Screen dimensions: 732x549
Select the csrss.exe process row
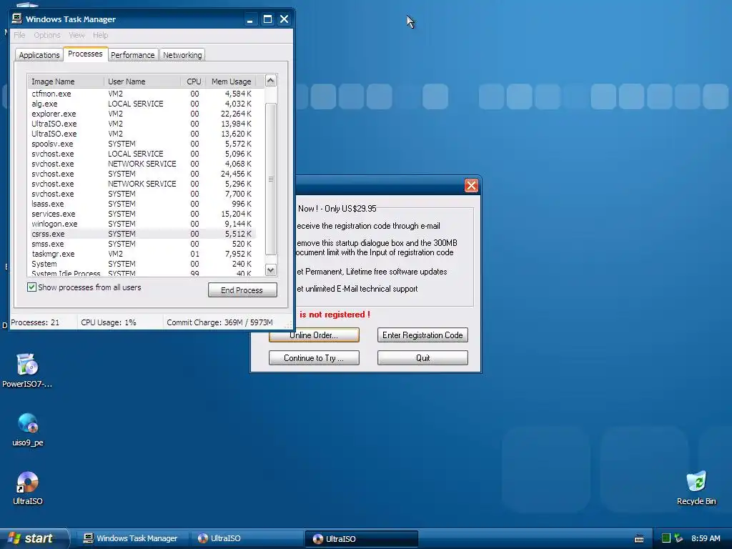[x=142, y=234]
